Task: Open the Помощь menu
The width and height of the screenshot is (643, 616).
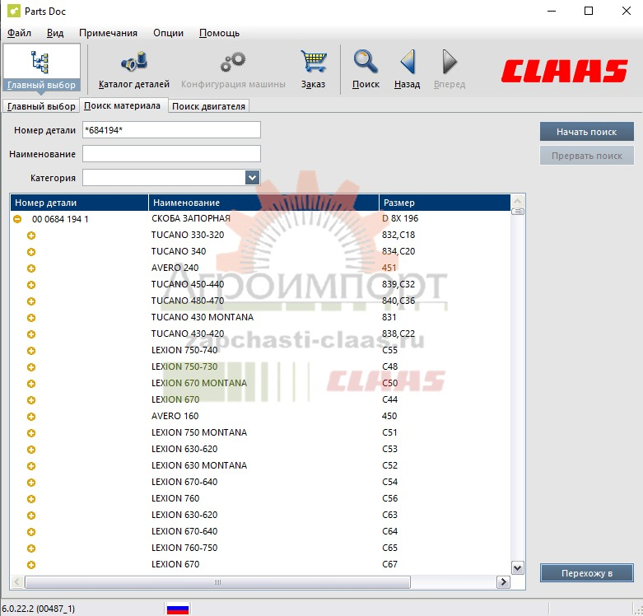Action: pyautogui.click(x=219, y=33)
